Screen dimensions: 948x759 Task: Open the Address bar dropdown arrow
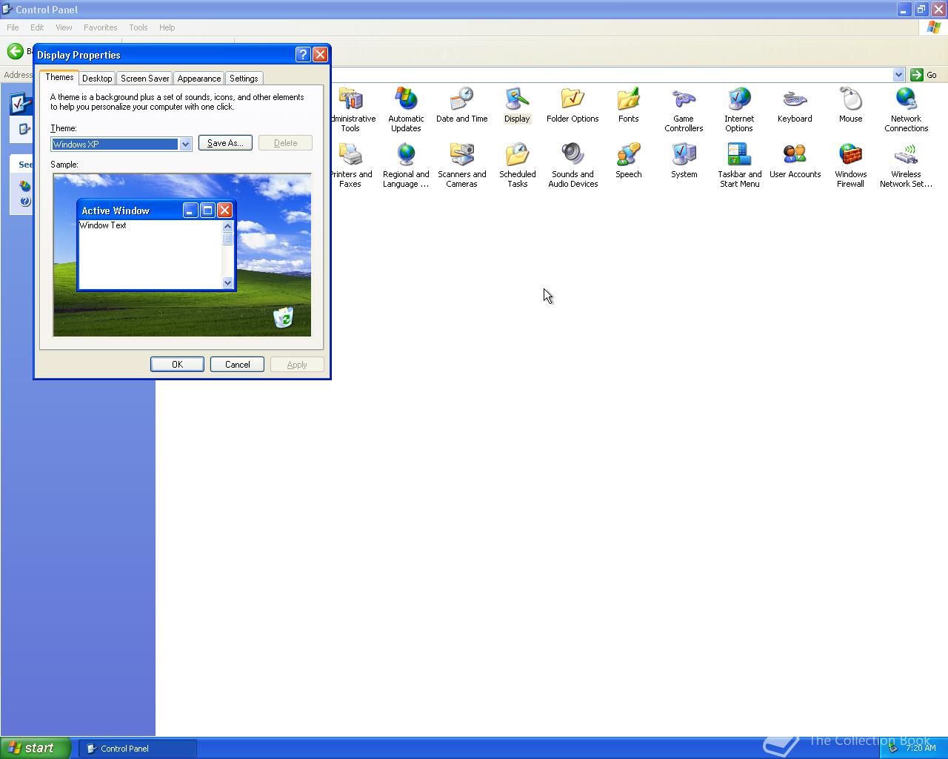898,75
